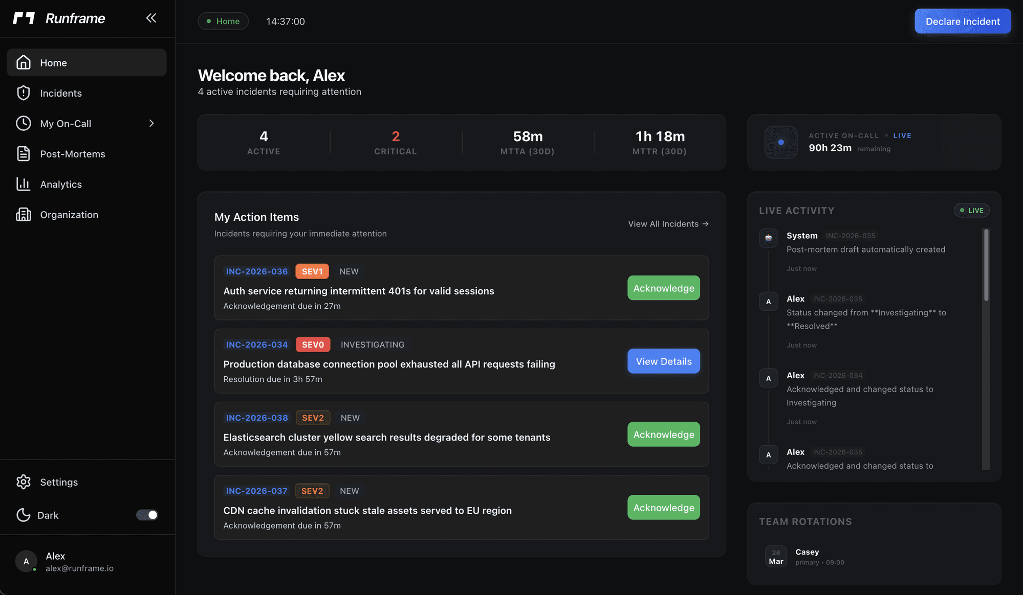
Task: Click the System avatar in Live Activity
Action: point(768,238)
